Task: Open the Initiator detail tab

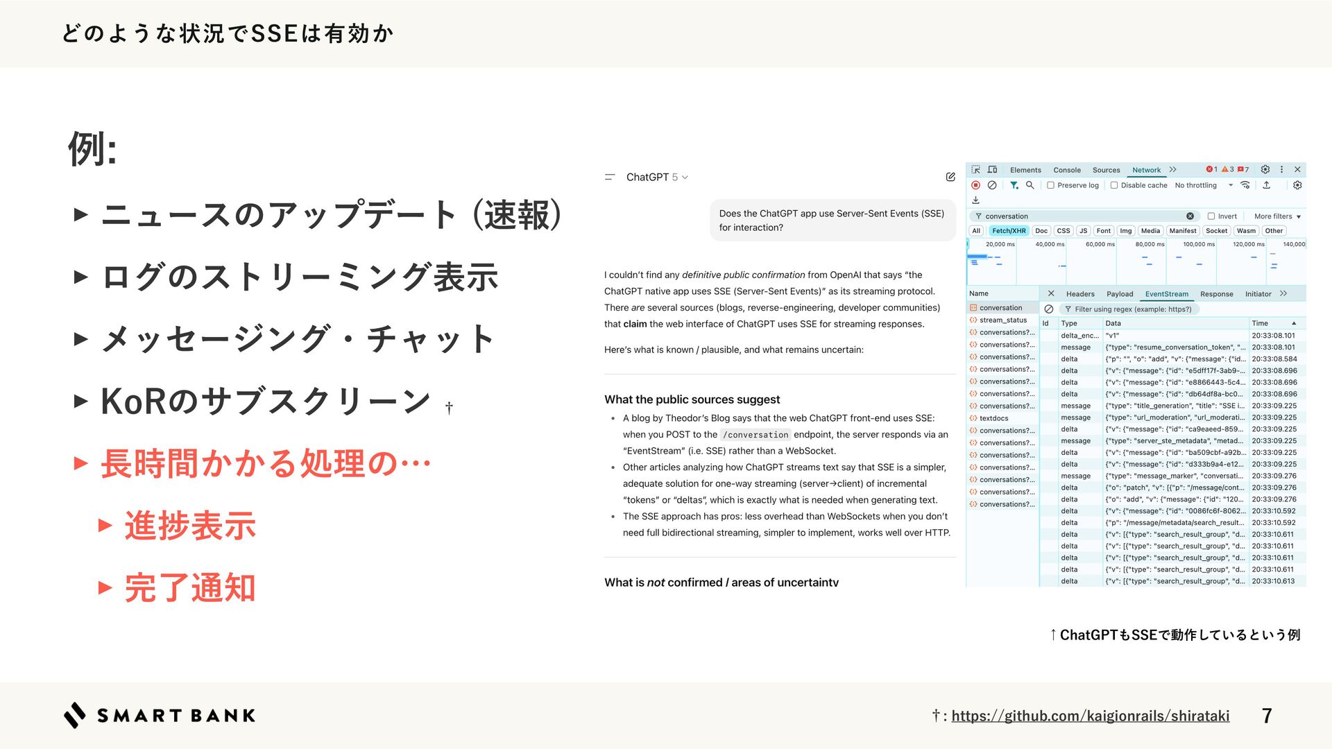Action: click(x=1258, y=294)
